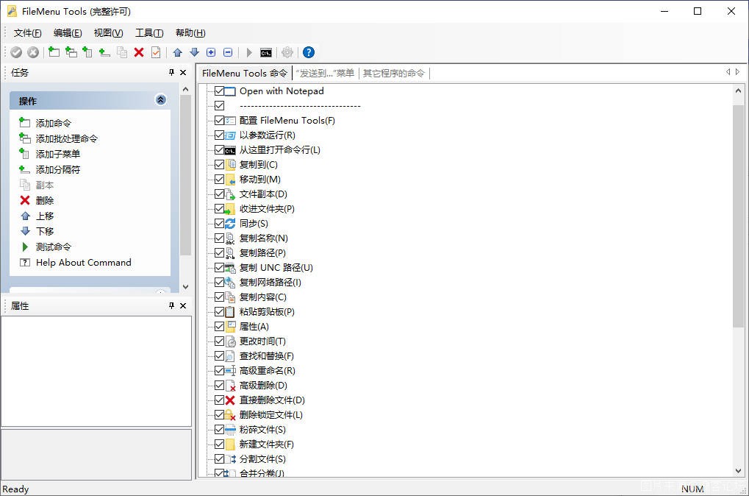Click the checkbox-style toolbar icon beside delete
This screenshot has height=496, width=749.
pos(156,52)
